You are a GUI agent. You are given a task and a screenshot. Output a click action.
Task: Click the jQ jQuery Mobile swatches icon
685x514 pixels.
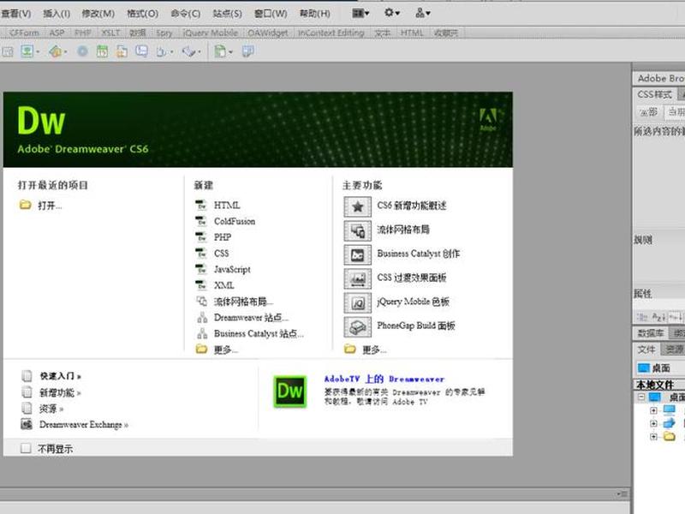tap(357, 302)
